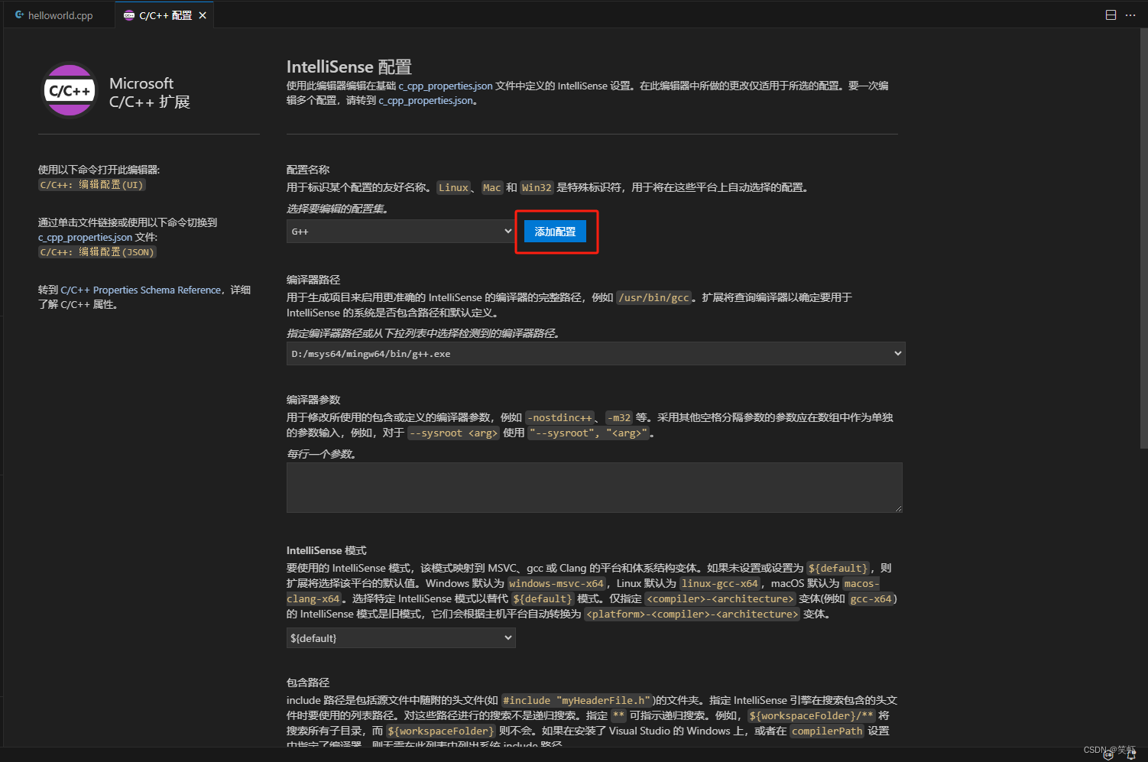Click the Mac identifier code text

(x=492, y=187)
